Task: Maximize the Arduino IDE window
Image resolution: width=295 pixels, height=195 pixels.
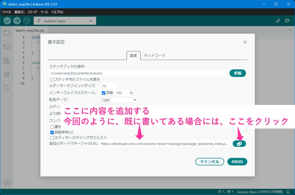Action: point(276,4)
